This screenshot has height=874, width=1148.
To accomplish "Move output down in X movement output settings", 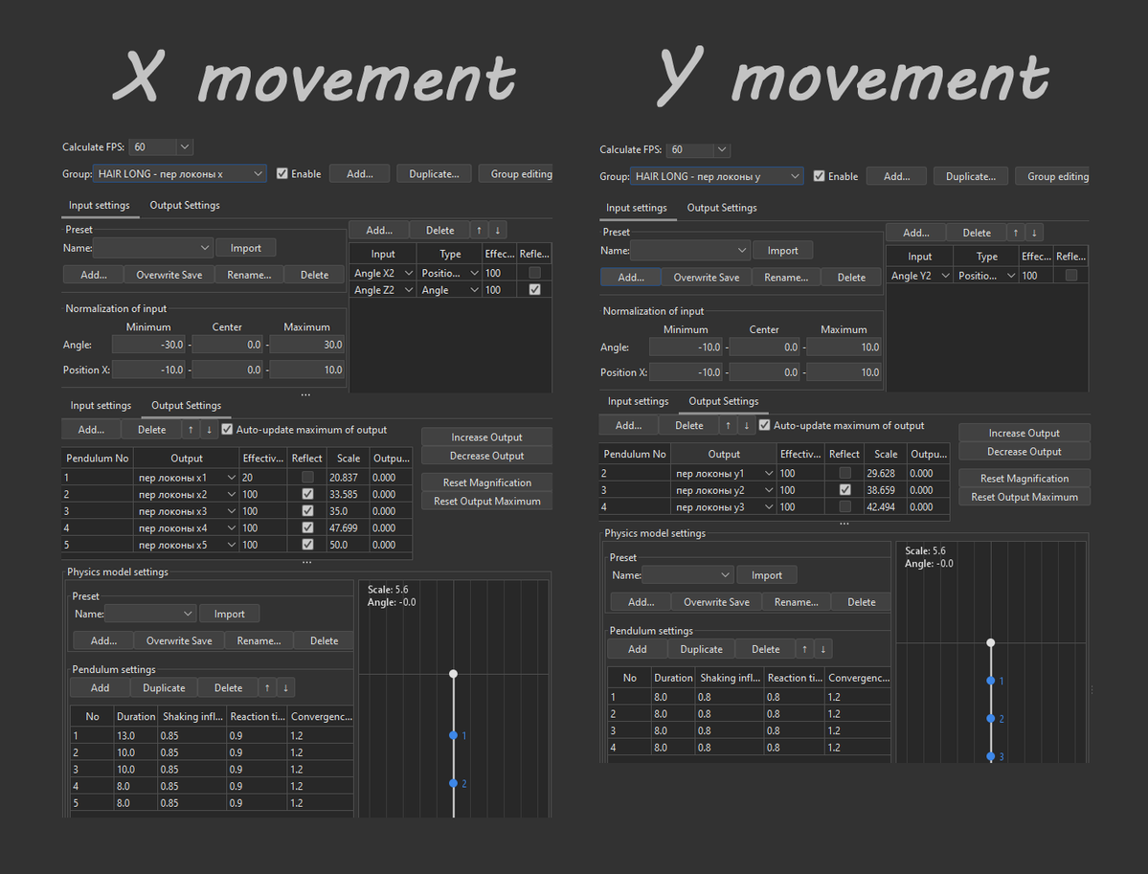I will pyautogui.click(x=210, y=430).
